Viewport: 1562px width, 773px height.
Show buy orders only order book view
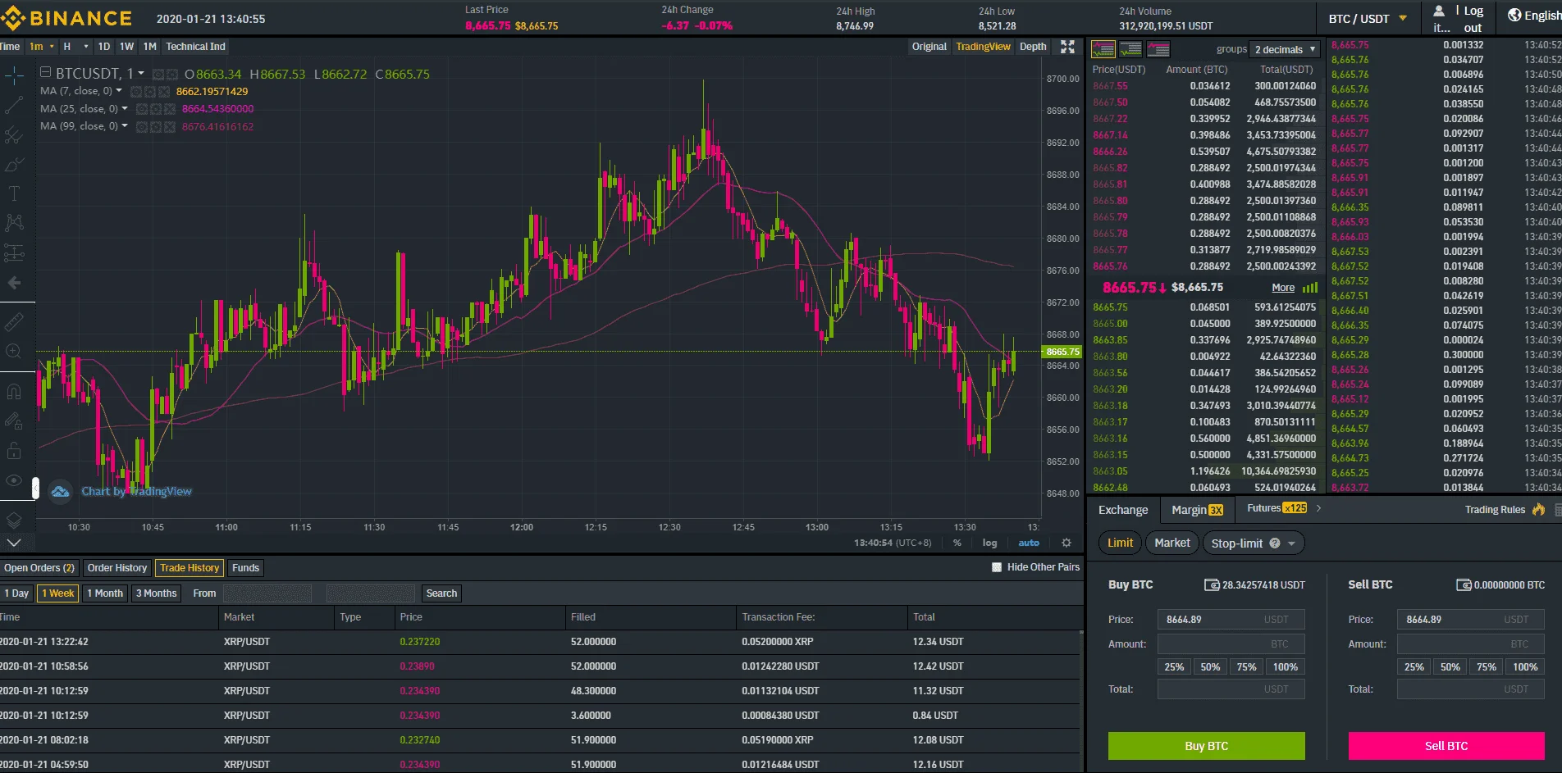pyautogui.click(x=1130, y=49)
